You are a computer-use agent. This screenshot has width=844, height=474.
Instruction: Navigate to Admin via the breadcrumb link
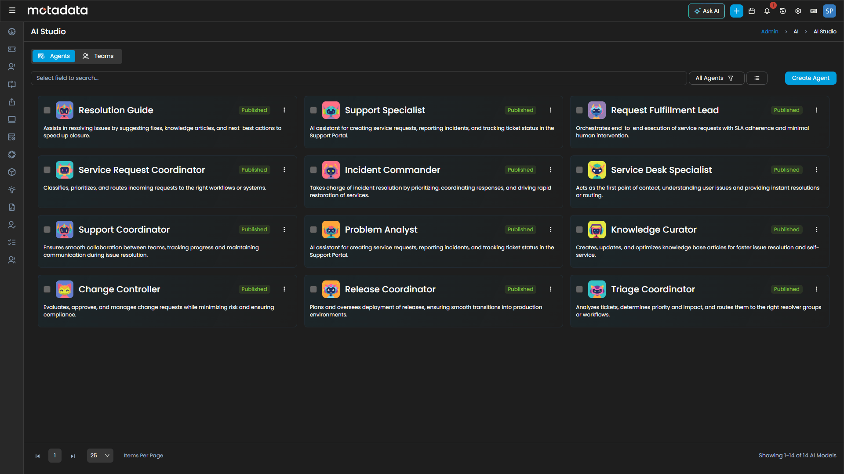point(770,31)
